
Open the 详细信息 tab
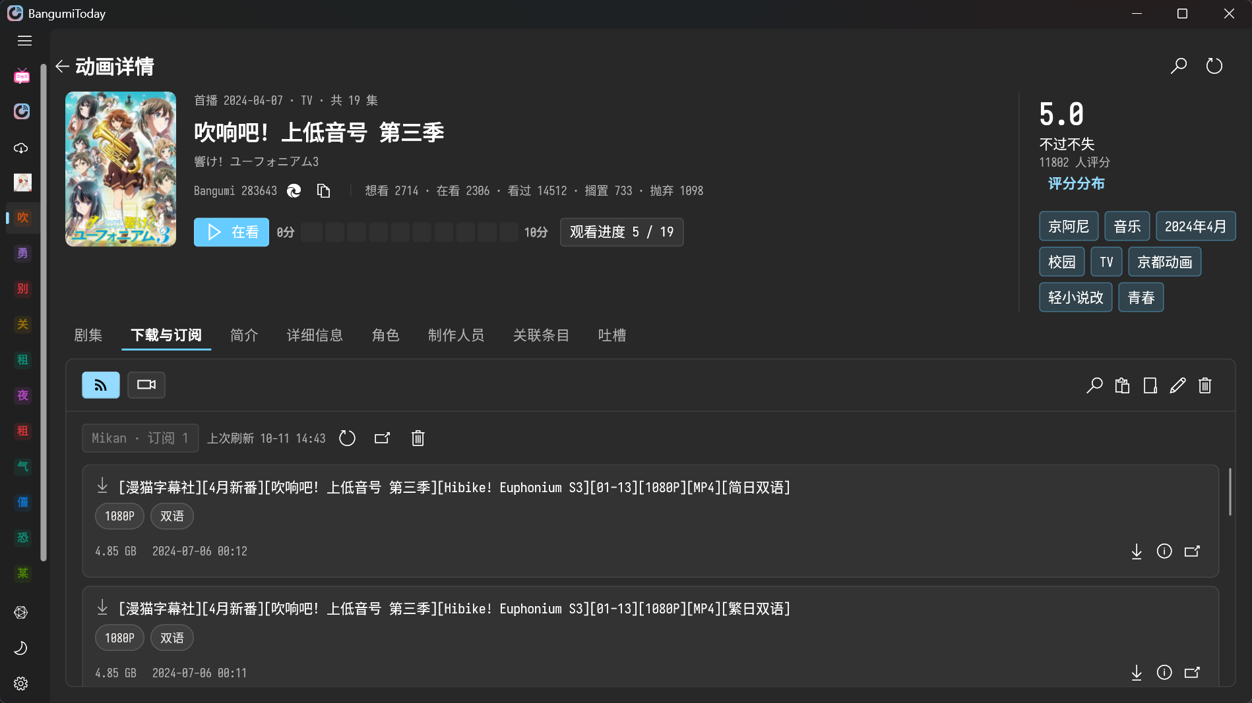(x=315, y=335)
